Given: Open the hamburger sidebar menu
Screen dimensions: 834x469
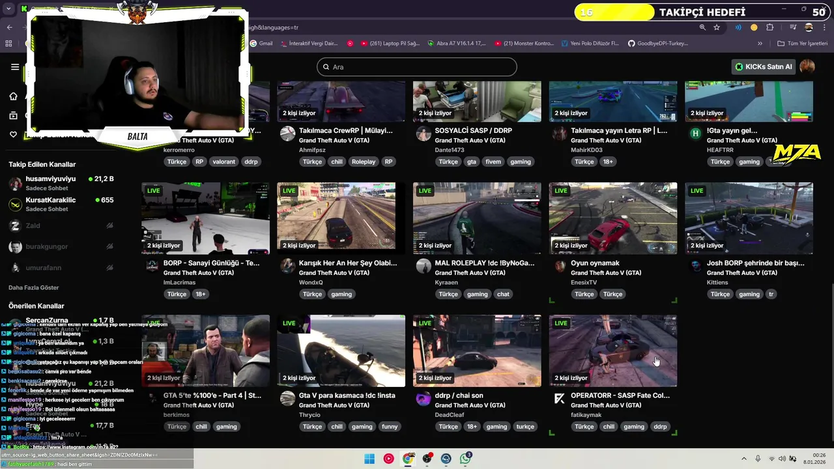Looking at the screenshot, I should (x=14, y=66).
